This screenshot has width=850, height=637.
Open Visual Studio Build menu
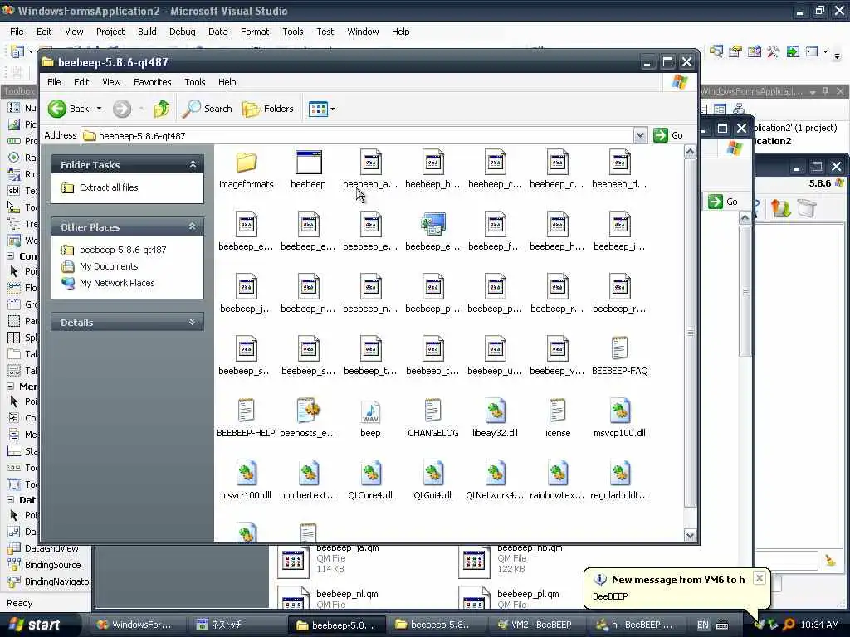click(147, 32)
